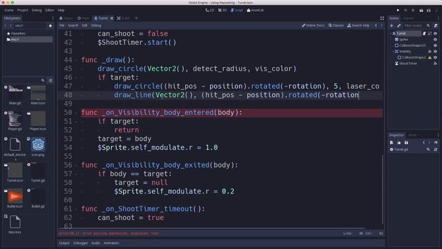Open the ShootTimer signal connections icon
Viewport: 442px width, 249px height.
click(x=436, y=64)
